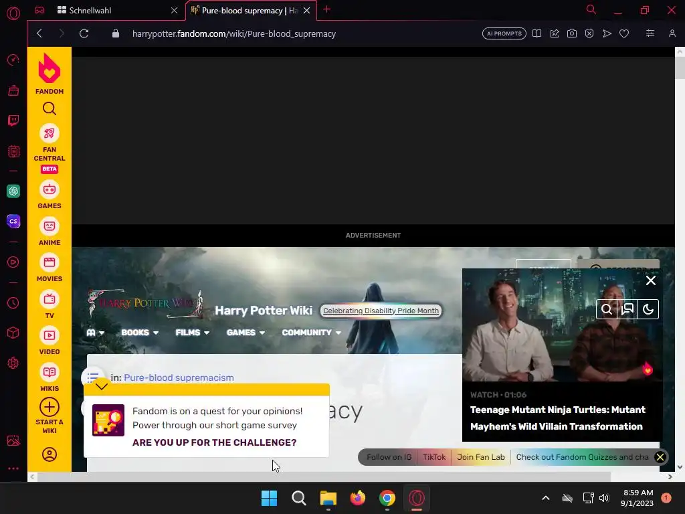
Task: Go to Fandom Games section
Action: [50, 195]
